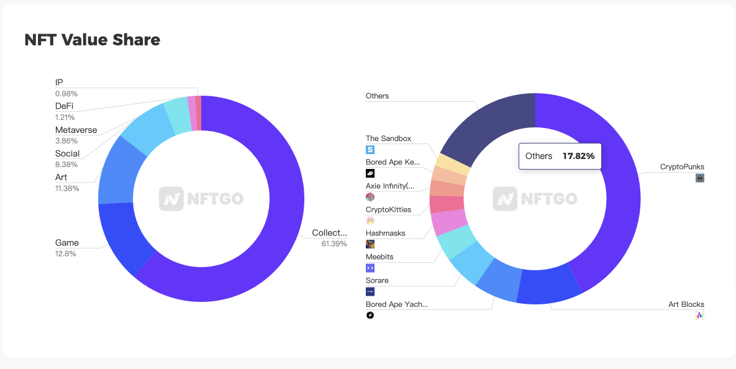Click The Sandbox collection icon
This screenshot has width=736, height=369.
pyautogui.click(x=370, y=150)
